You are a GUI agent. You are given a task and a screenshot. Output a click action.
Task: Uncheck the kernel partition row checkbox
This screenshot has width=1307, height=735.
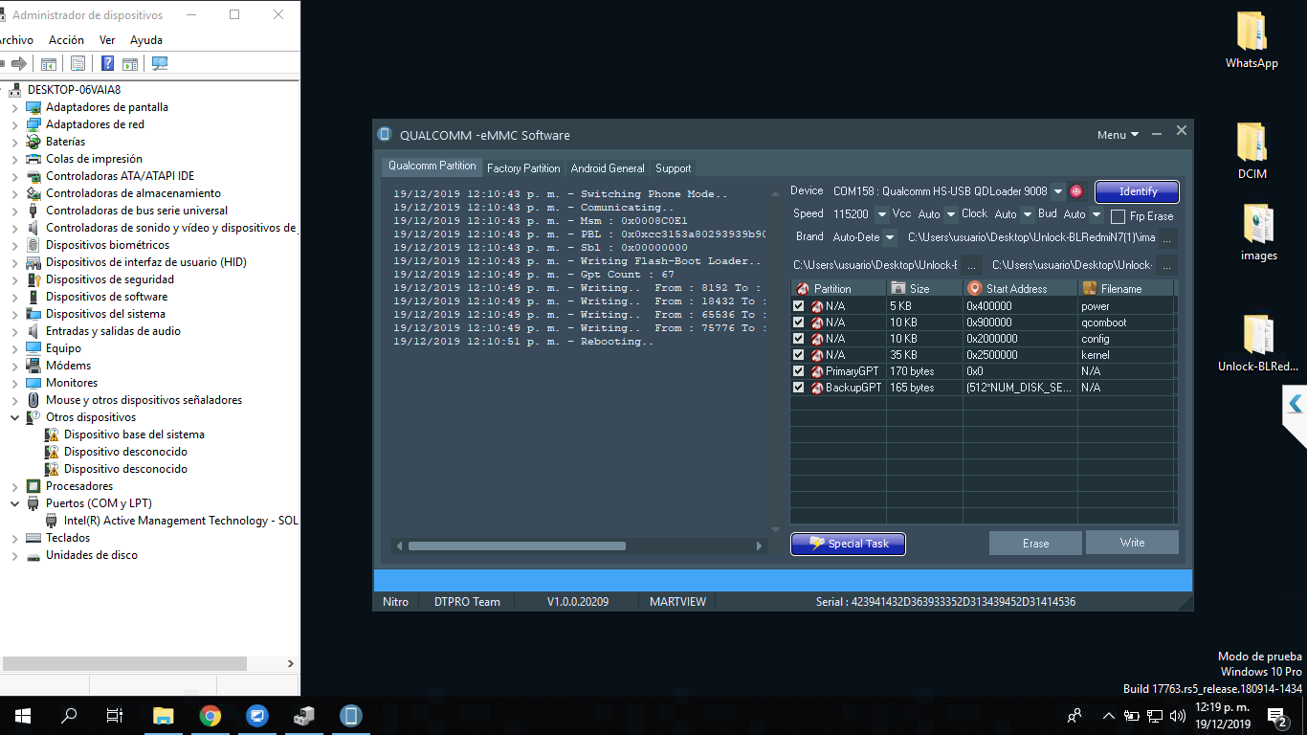click(x=799, y=355)
